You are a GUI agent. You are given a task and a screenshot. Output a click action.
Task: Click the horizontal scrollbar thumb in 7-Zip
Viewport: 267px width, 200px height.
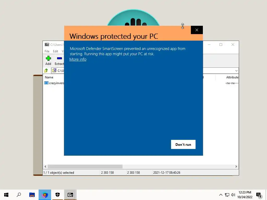[85, 166]
